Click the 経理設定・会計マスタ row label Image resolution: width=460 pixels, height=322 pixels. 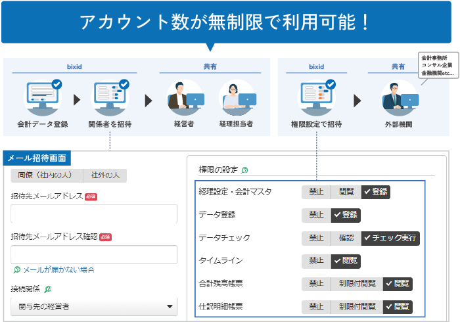tap(235, 192)
